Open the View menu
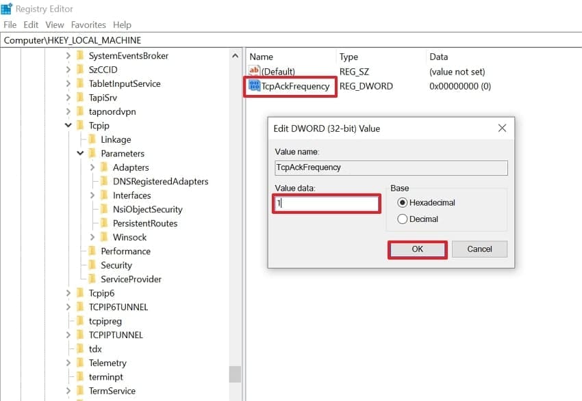Viewport: 582px width, 401px height. tap(55, 25)
